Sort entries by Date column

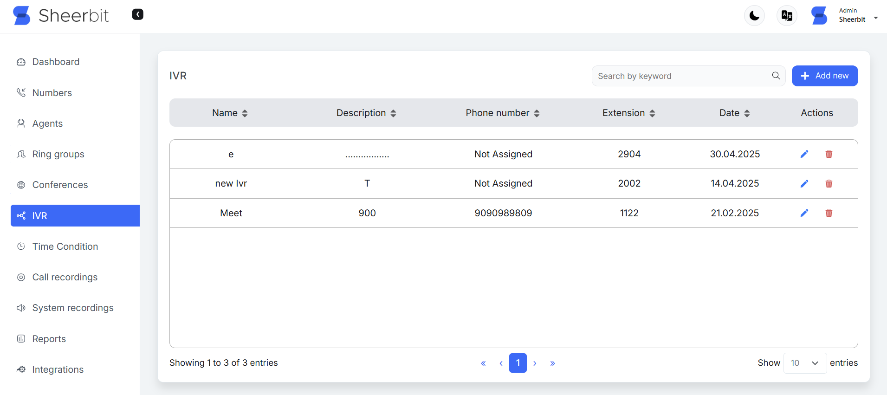[734, 113]
